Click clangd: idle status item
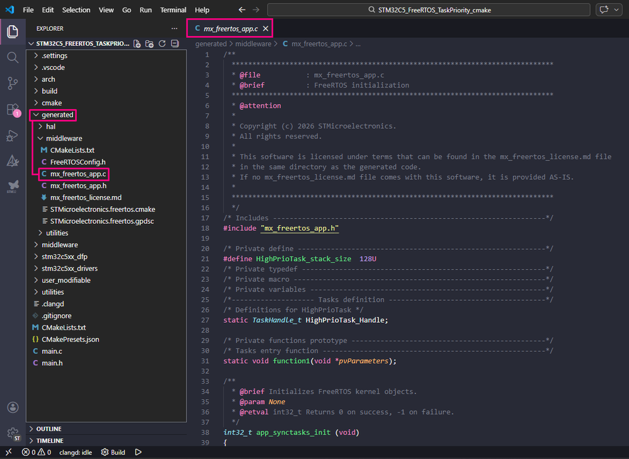The height and width of the screenshot is (459, 629). pyautogui.click(x=76, y=452)
